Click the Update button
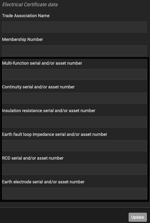The image size is (150, 223). 138,217
